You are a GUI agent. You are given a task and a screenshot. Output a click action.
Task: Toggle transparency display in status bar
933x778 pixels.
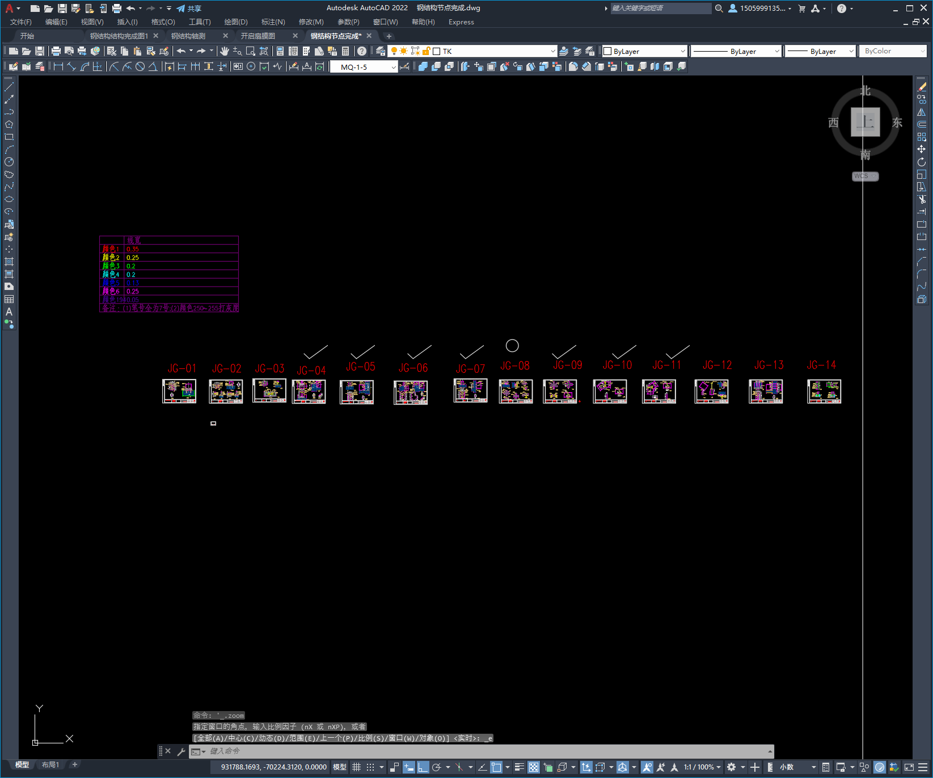(534, 767)
